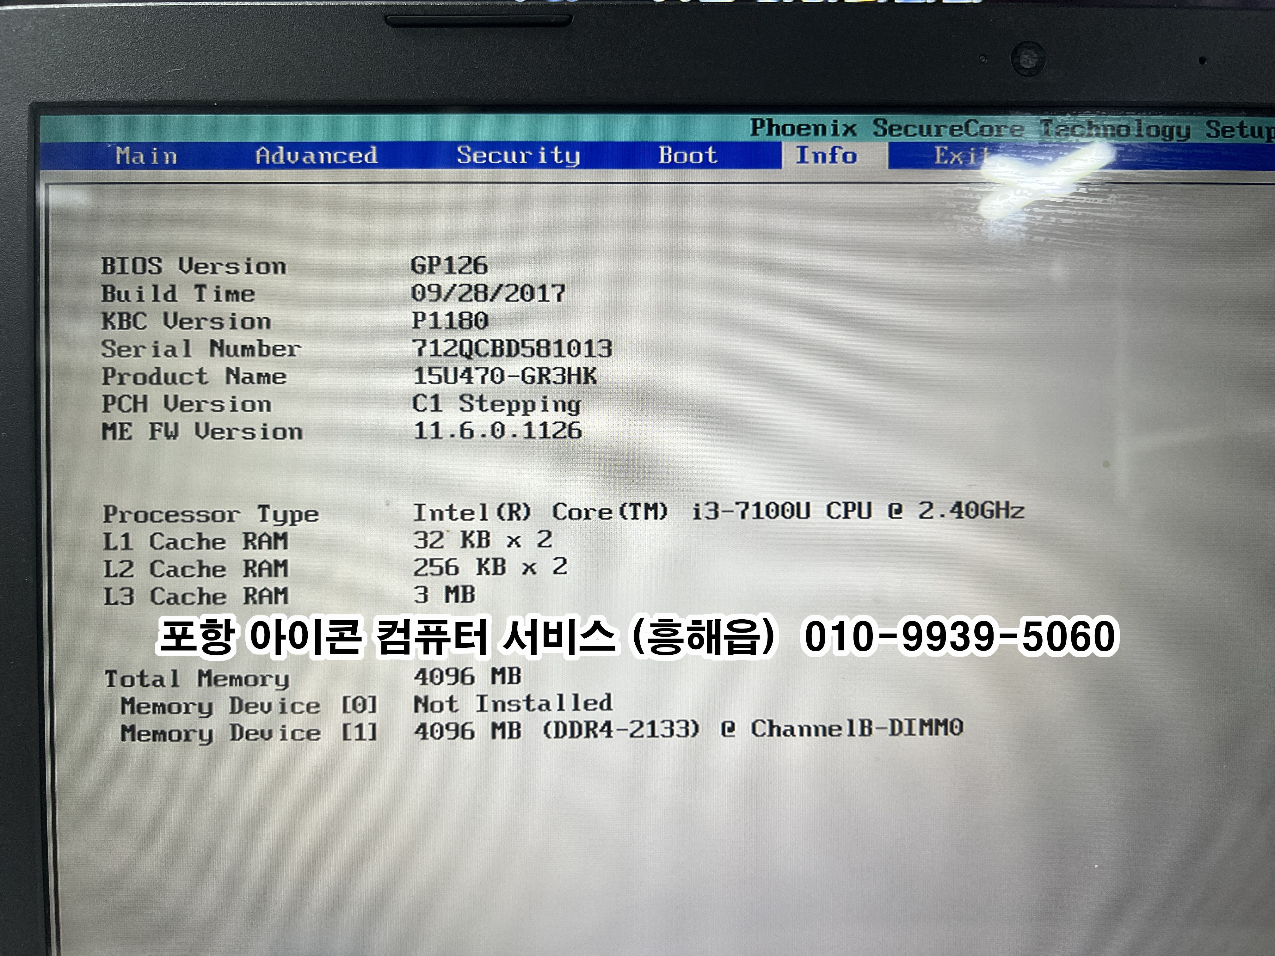This screenshot has width=1275, height=956.
Task: Select the PCH Version C1 Stepping
Action: (496, 403)
